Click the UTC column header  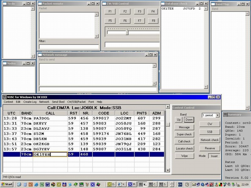tap(12, 113)
